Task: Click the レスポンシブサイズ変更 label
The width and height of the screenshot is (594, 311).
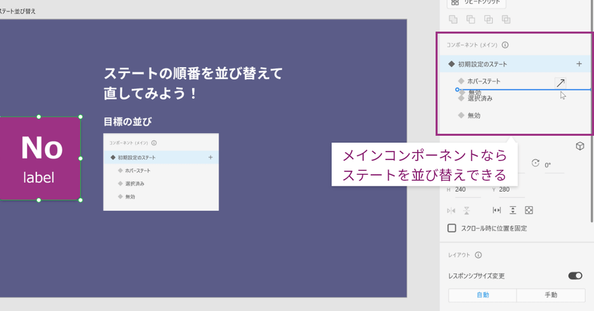Action: click(x=476, y=276)
